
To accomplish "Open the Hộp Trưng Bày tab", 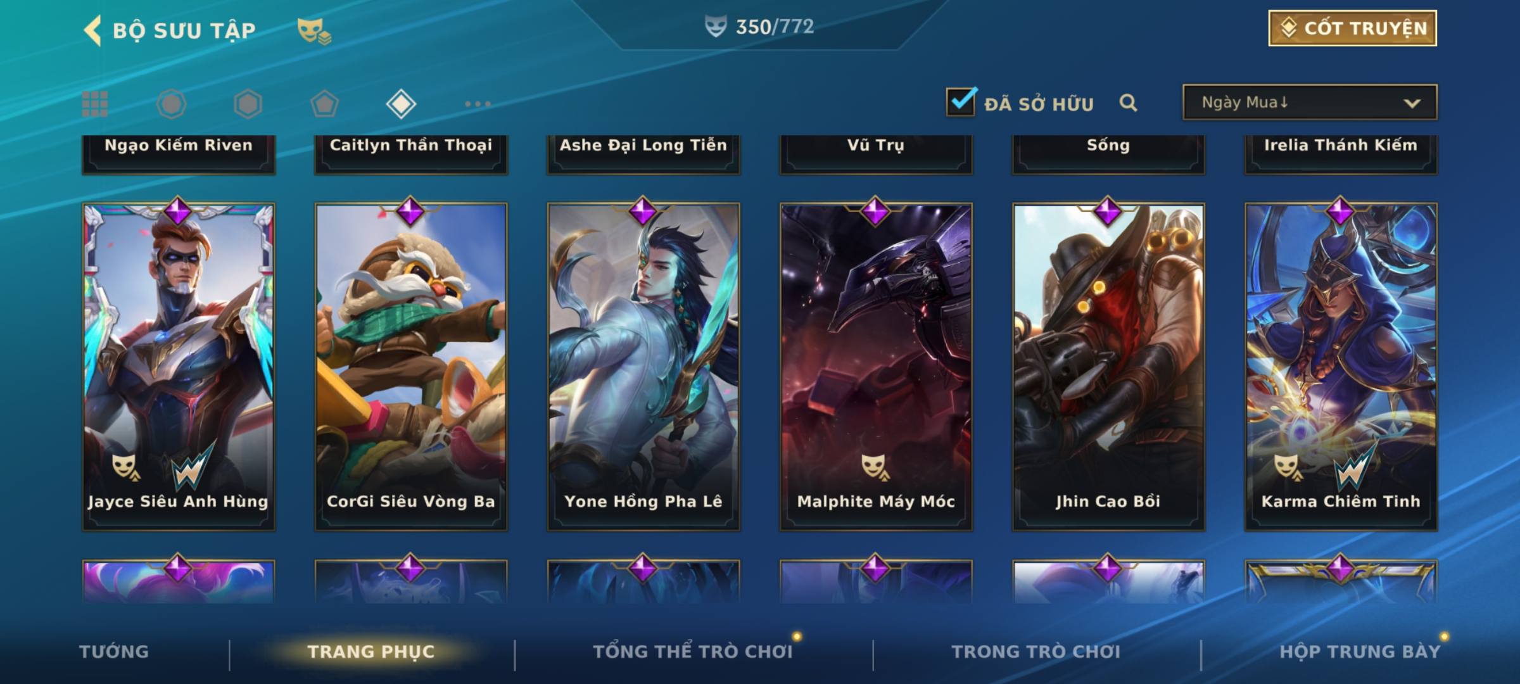I will click(x=1360, y=652).
